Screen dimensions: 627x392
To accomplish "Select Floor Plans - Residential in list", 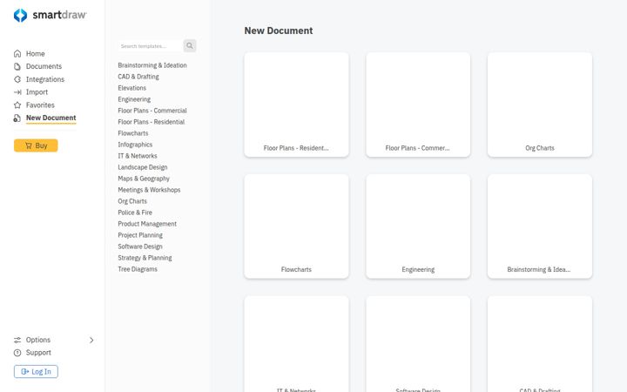I will (152, 122).
